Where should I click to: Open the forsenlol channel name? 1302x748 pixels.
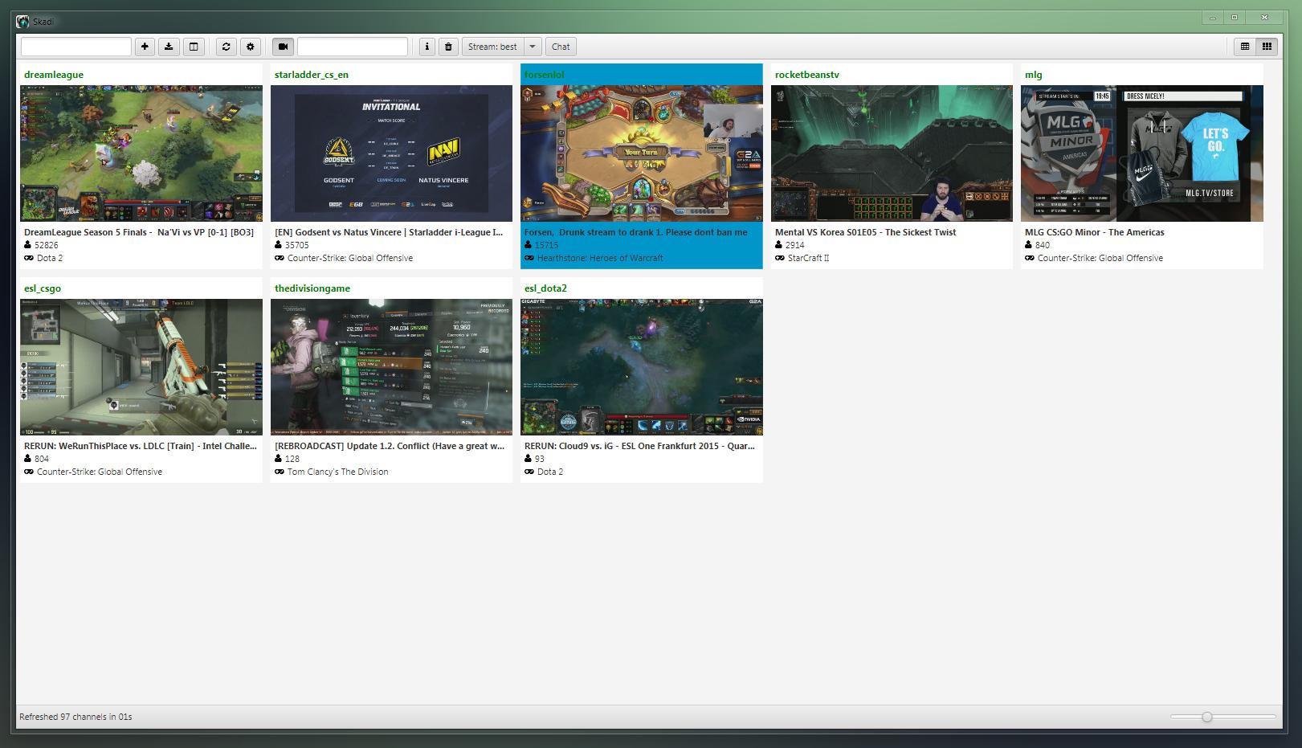[545, 75]
